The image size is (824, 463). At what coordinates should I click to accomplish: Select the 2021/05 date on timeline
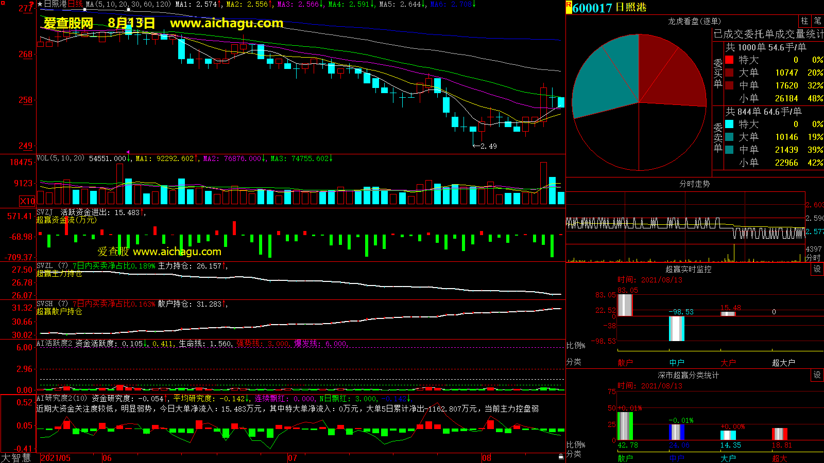56,458
